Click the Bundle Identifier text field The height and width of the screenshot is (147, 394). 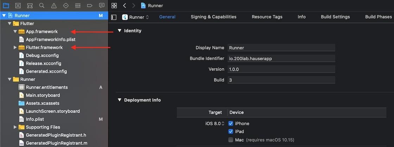click(281, 59)
